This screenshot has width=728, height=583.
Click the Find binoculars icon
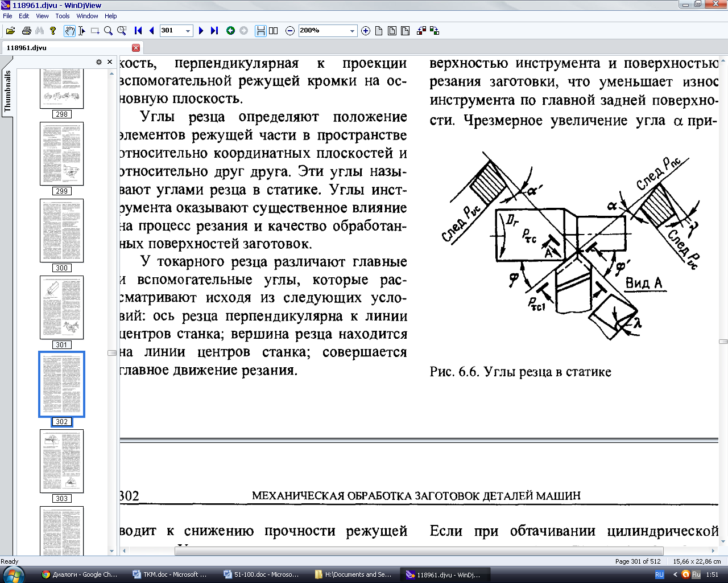(40, 31)
